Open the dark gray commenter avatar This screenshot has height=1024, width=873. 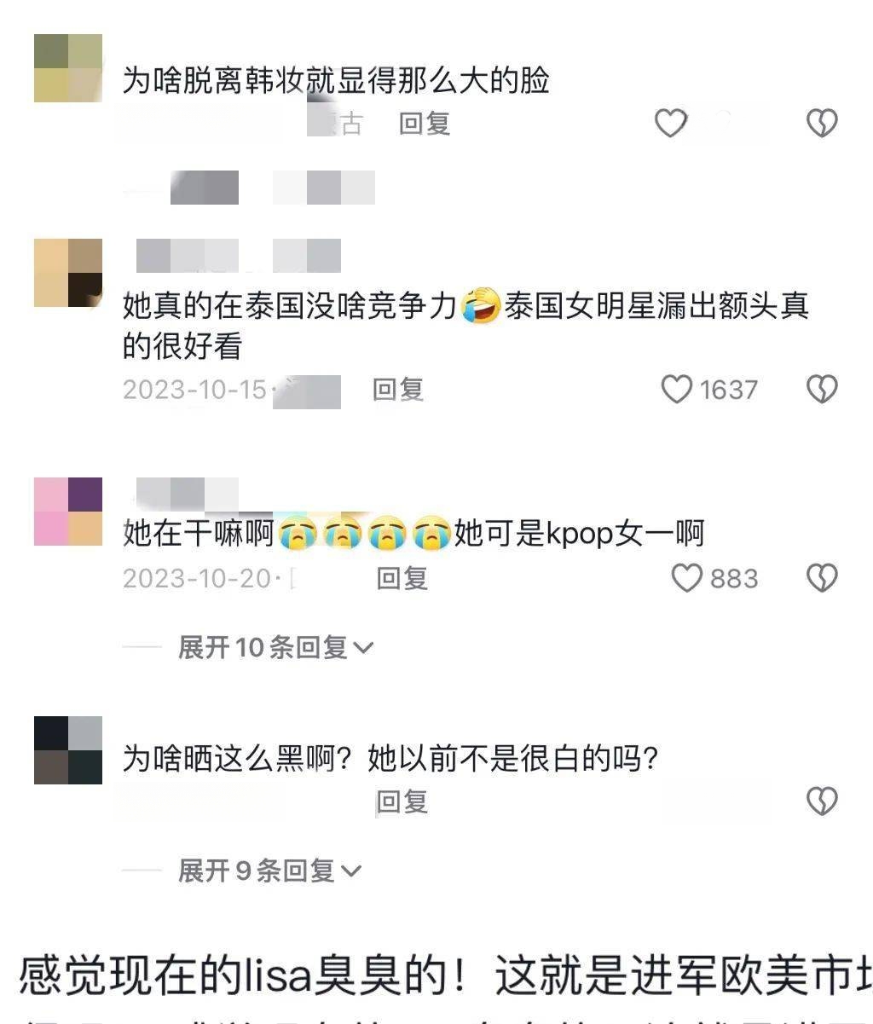point(68,750)
